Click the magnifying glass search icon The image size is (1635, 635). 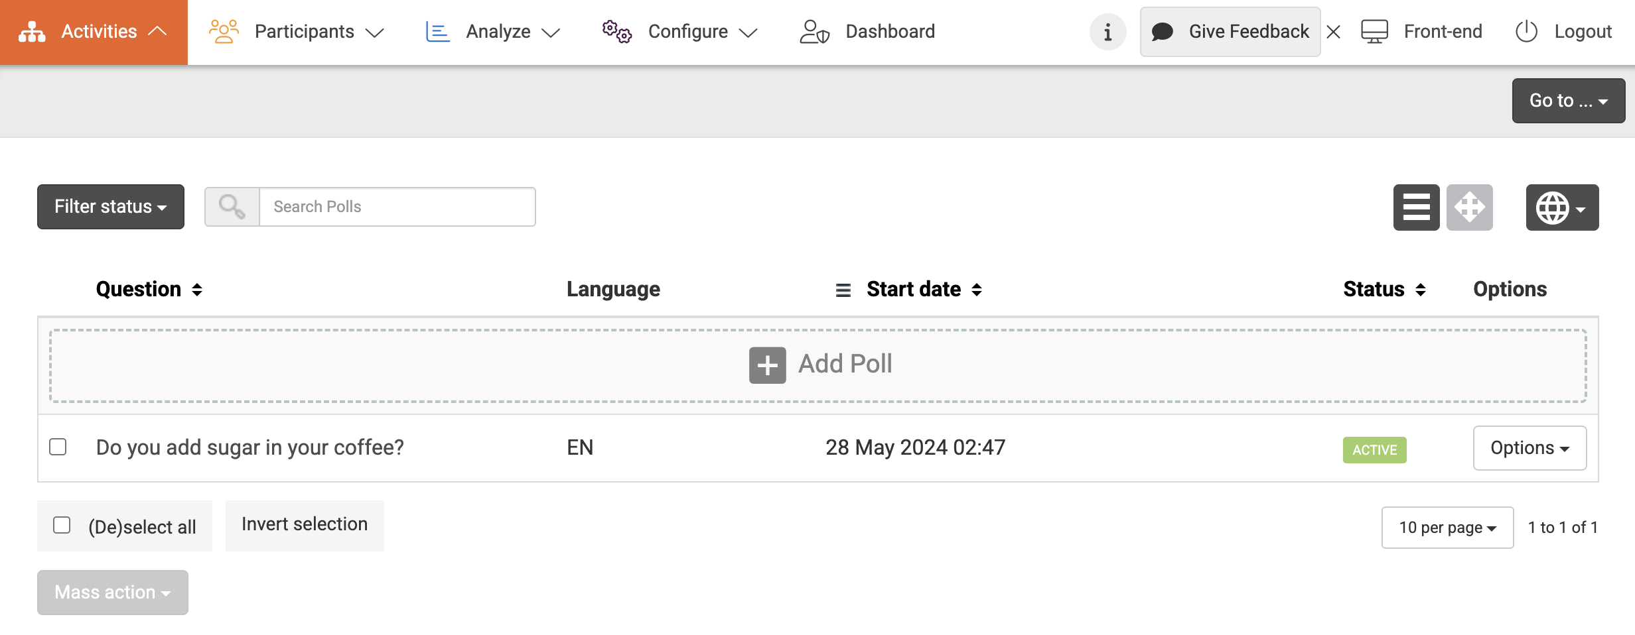[x=232, y=207]
